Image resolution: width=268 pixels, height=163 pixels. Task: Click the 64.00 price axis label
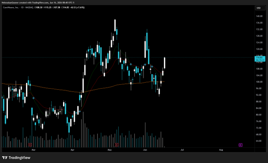tap(259, 141)
